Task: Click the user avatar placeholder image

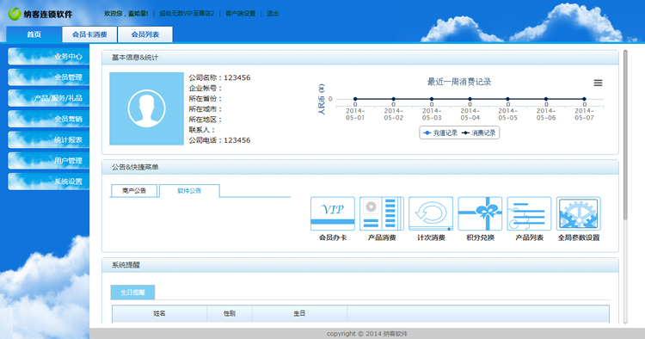Action: [146, 108]
